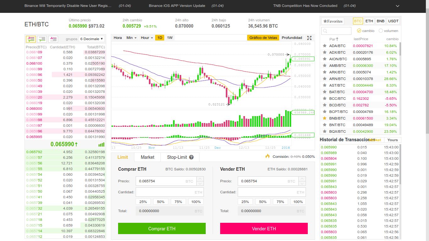Screen dimensions: 429x241
Task: Toggle favorite star for BCD/BTC
Action: (x=325, y=105)
